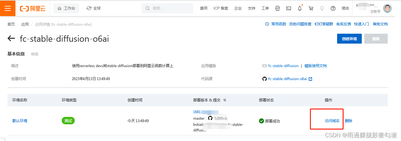Click the 部署成功 status text
Viewport: 401px width, 141px height.
273,121
